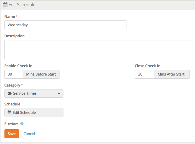Click the Category field label
The width and height of the screenshot is (195, 144).
[x=12, y=85]
